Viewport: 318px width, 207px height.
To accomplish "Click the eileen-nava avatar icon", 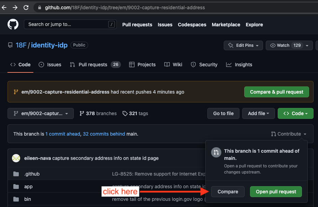I will tap(16, 158).
